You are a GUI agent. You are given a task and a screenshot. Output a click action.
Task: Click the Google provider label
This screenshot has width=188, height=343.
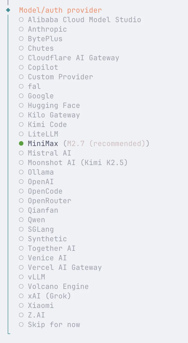(41, 96)
